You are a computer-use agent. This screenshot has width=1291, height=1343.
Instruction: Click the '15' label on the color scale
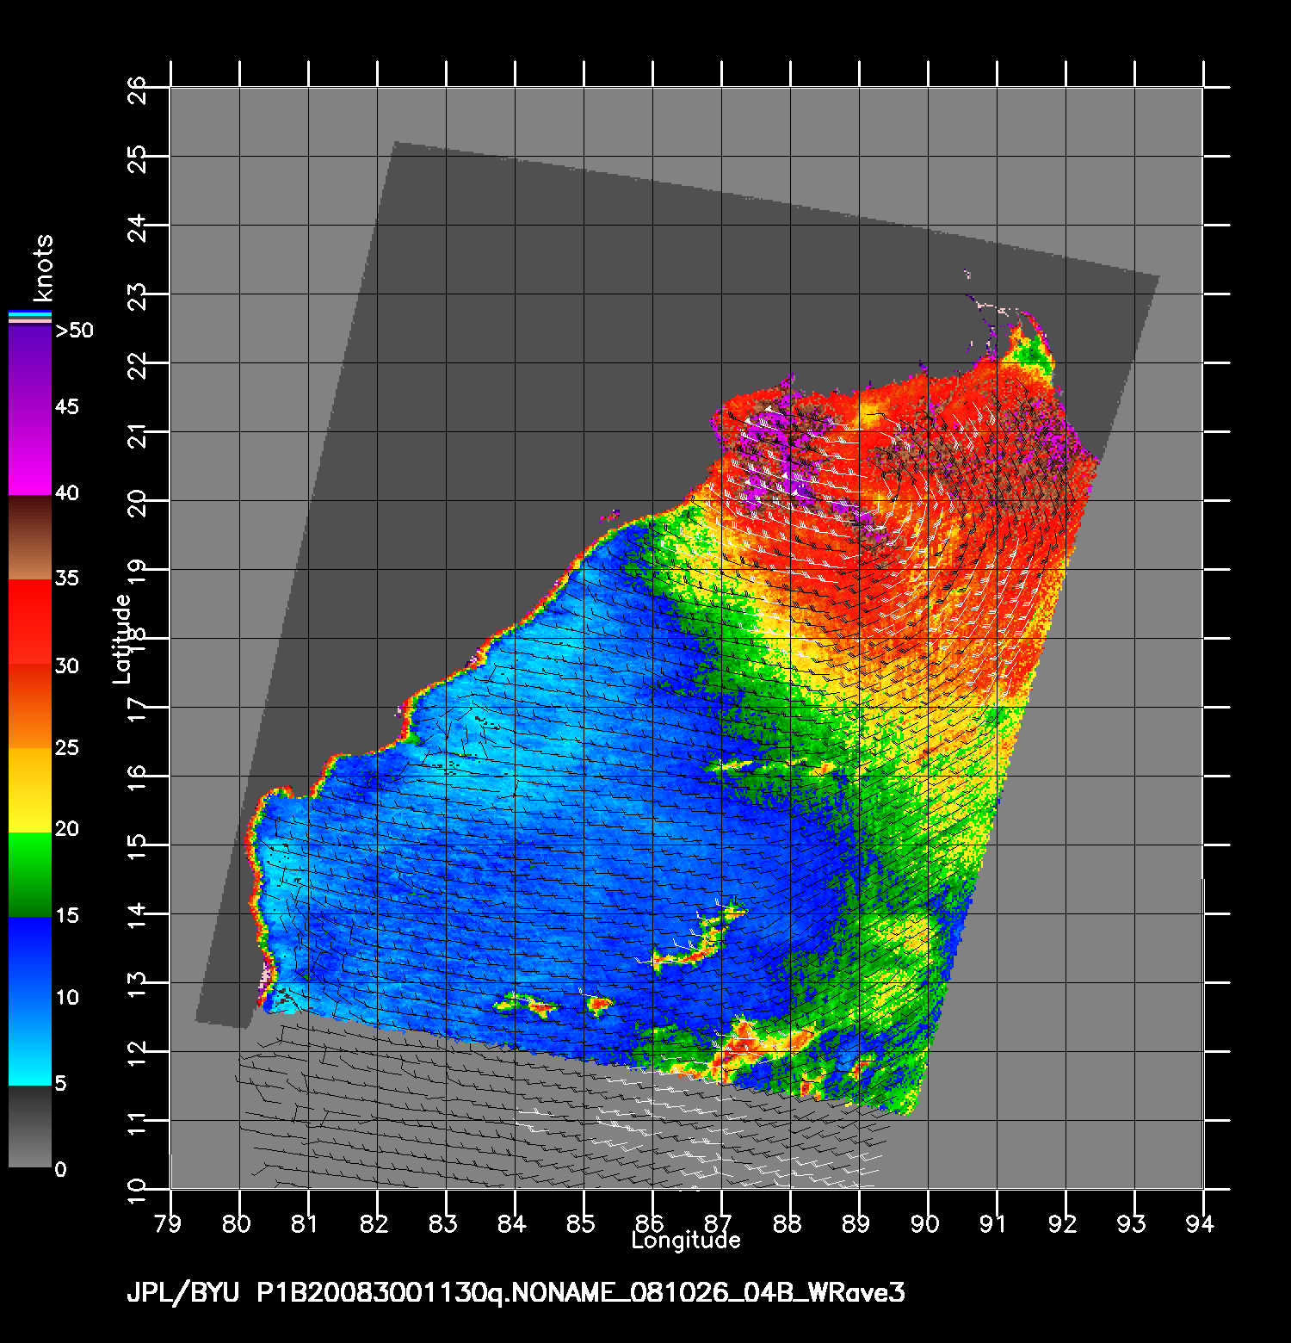pos(66,915)
